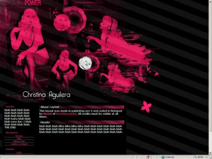Click the 100% zoom level text
This screenshot has height=159, width=212.
pyautogui.click(x=200, y=157)
